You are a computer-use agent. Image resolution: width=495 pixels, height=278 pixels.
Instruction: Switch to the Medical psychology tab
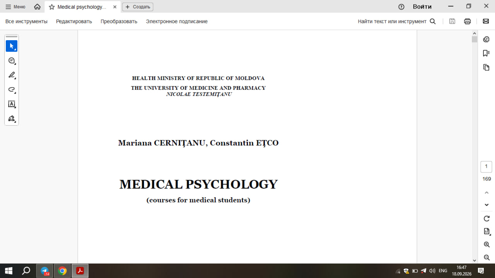tap(82, 7)
